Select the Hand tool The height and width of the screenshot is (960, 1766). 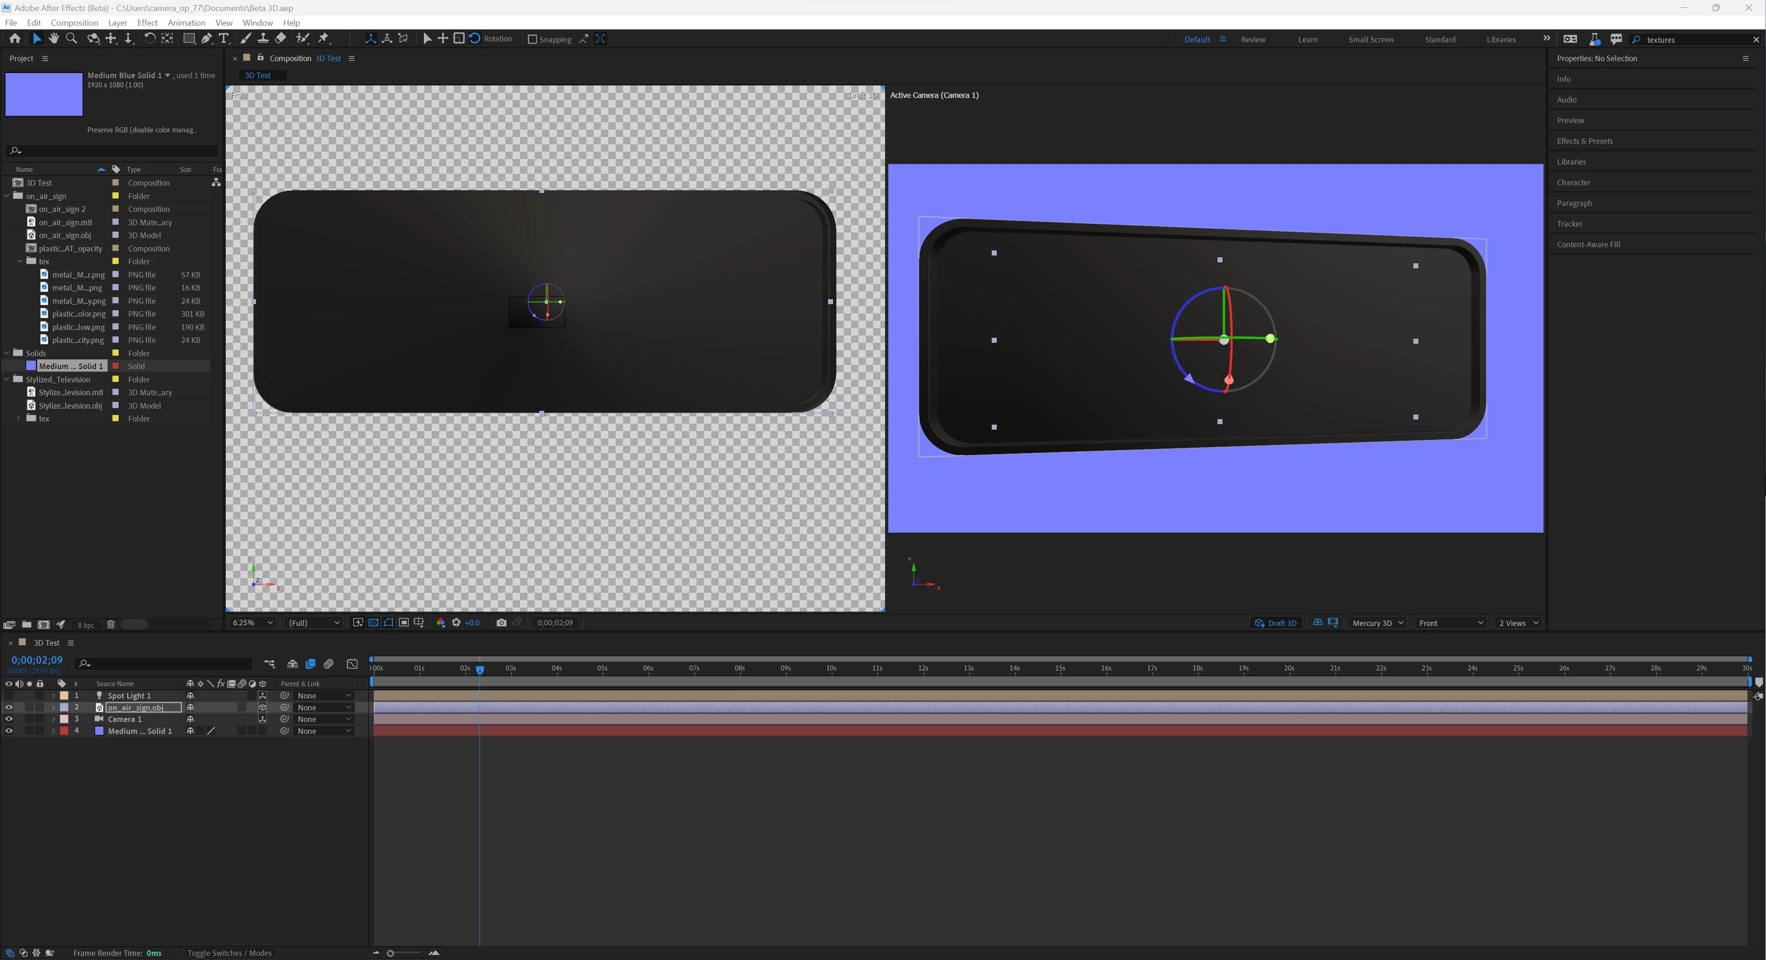[53, 39]
